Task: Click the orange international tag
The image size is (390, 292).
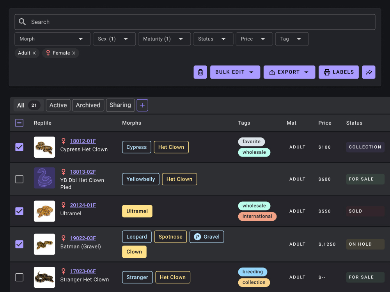Action: click(257, 216)
